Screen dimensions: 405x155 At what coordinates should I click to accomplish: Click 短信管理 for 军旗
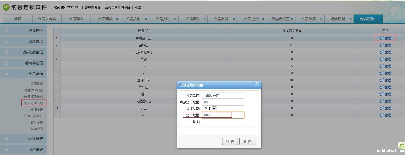[385, 59]
